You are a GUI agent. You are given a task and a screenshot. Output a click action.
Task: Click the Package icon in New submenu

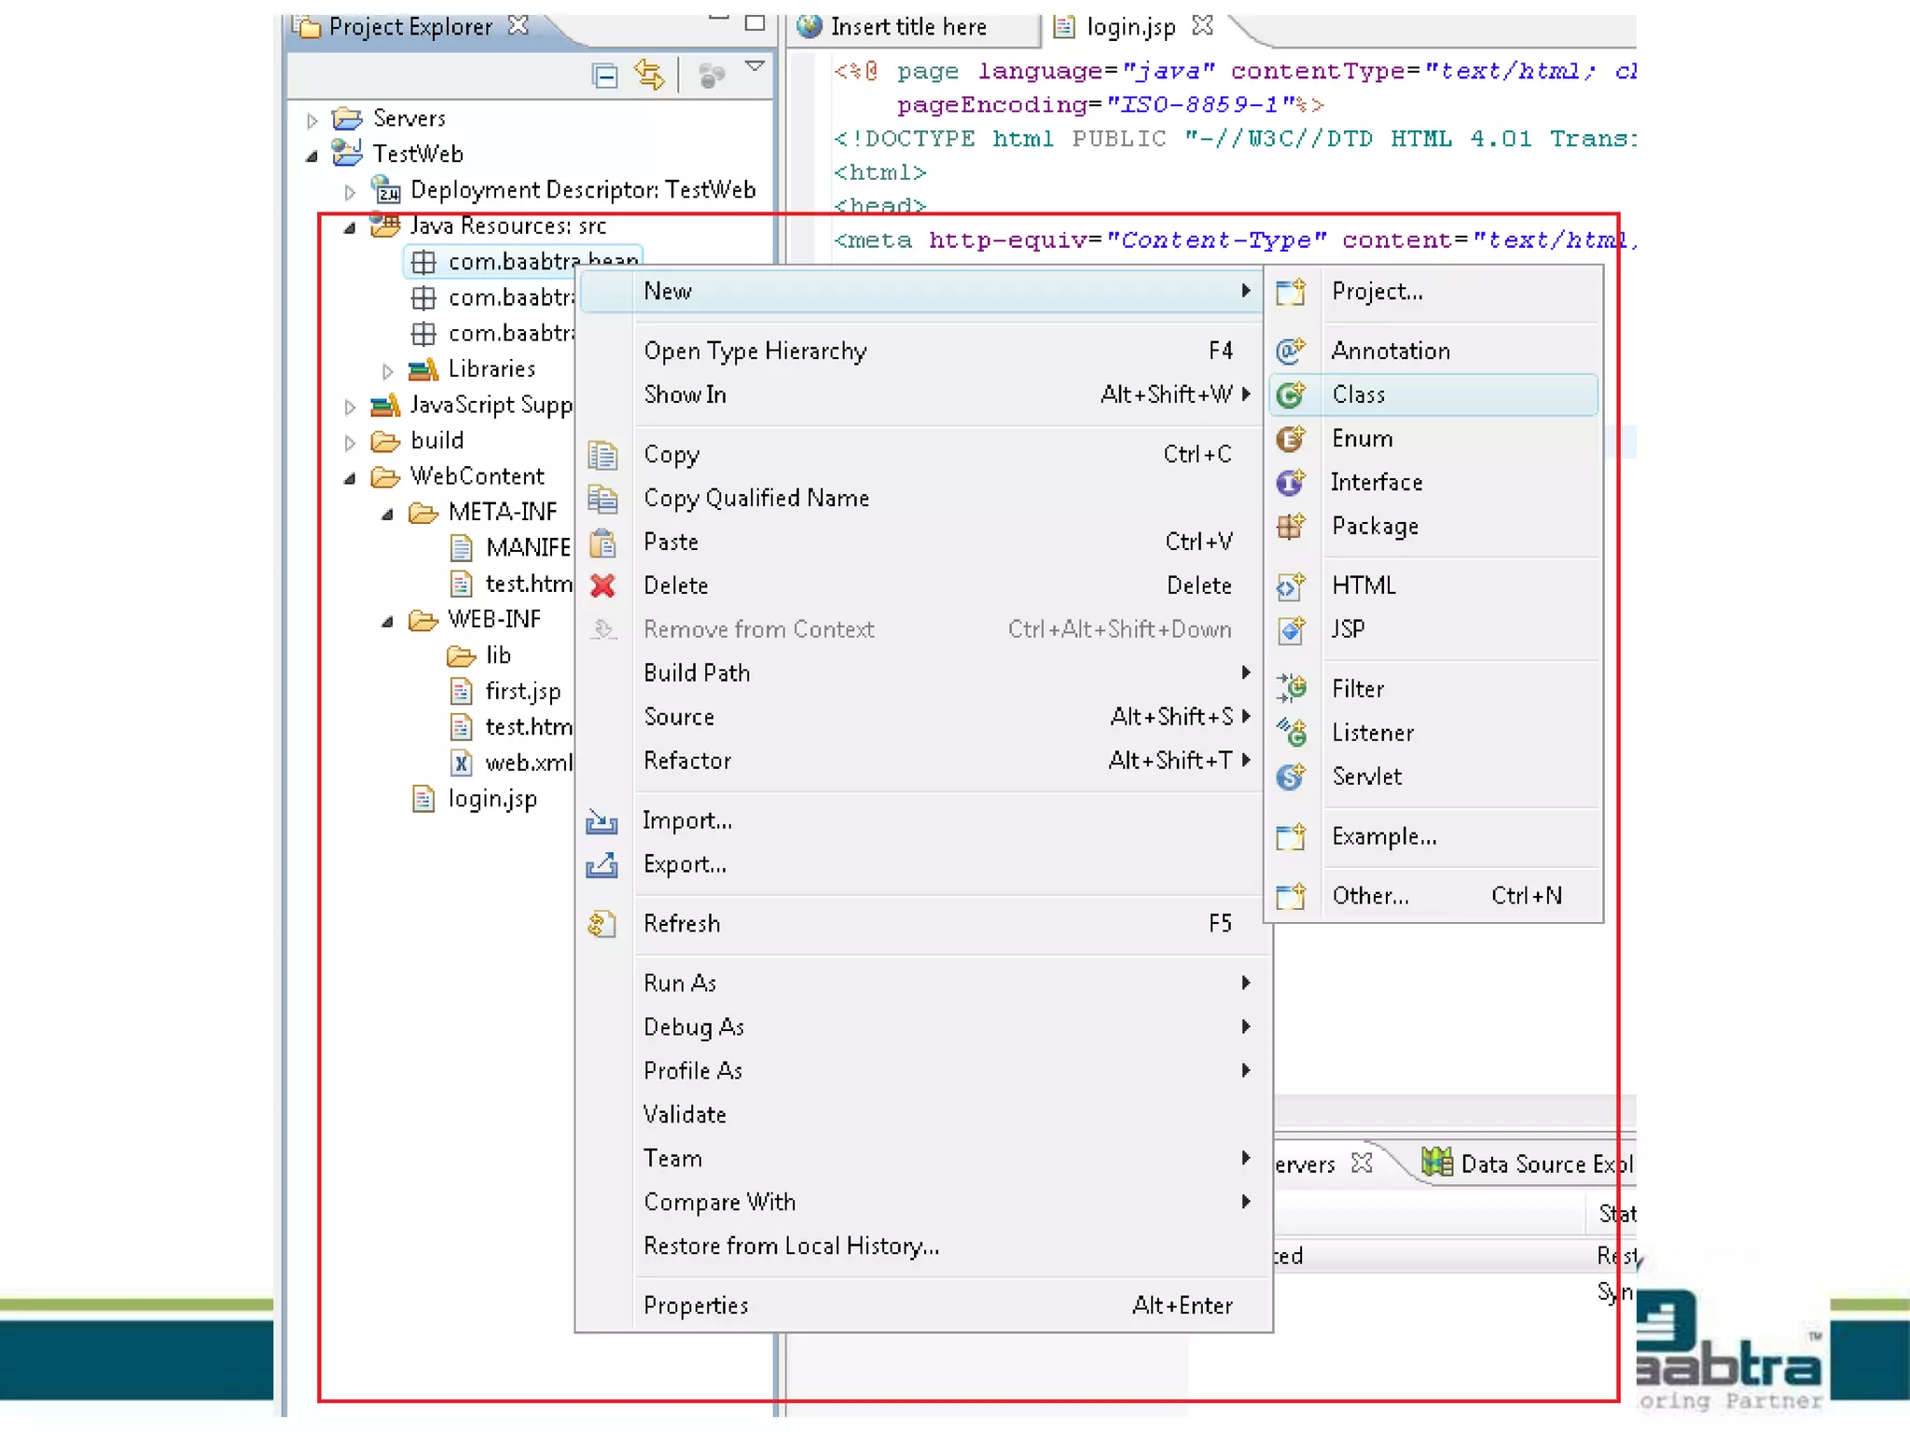[1291, 527]
